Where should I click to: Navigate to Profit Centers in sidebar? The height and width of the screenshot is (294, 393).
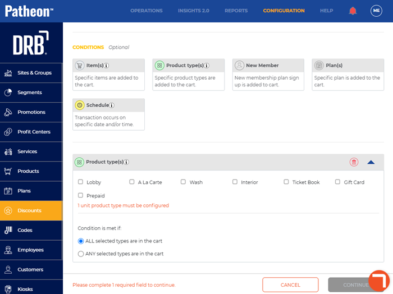click(31, 132)
